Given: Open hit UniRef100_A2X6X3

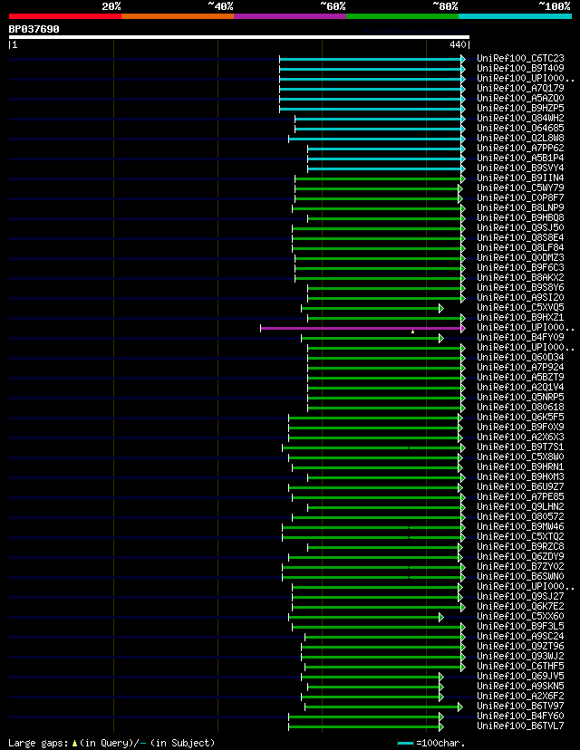Looking at the screenshot, I should click(521, 437).
